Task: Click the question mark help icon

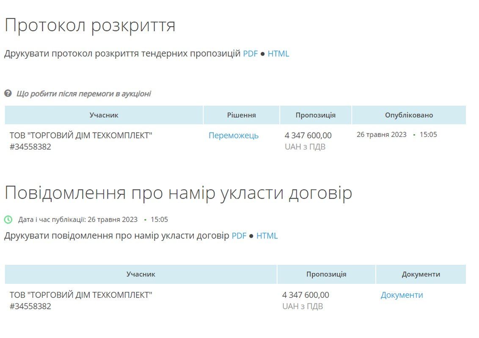Action: click(8, 93)
